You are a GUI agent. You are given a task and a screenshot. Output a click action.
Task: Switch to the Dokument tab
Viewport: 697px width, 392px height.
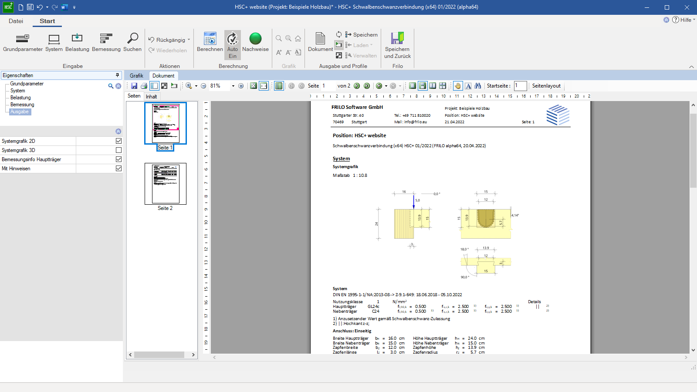click(163, 76)
